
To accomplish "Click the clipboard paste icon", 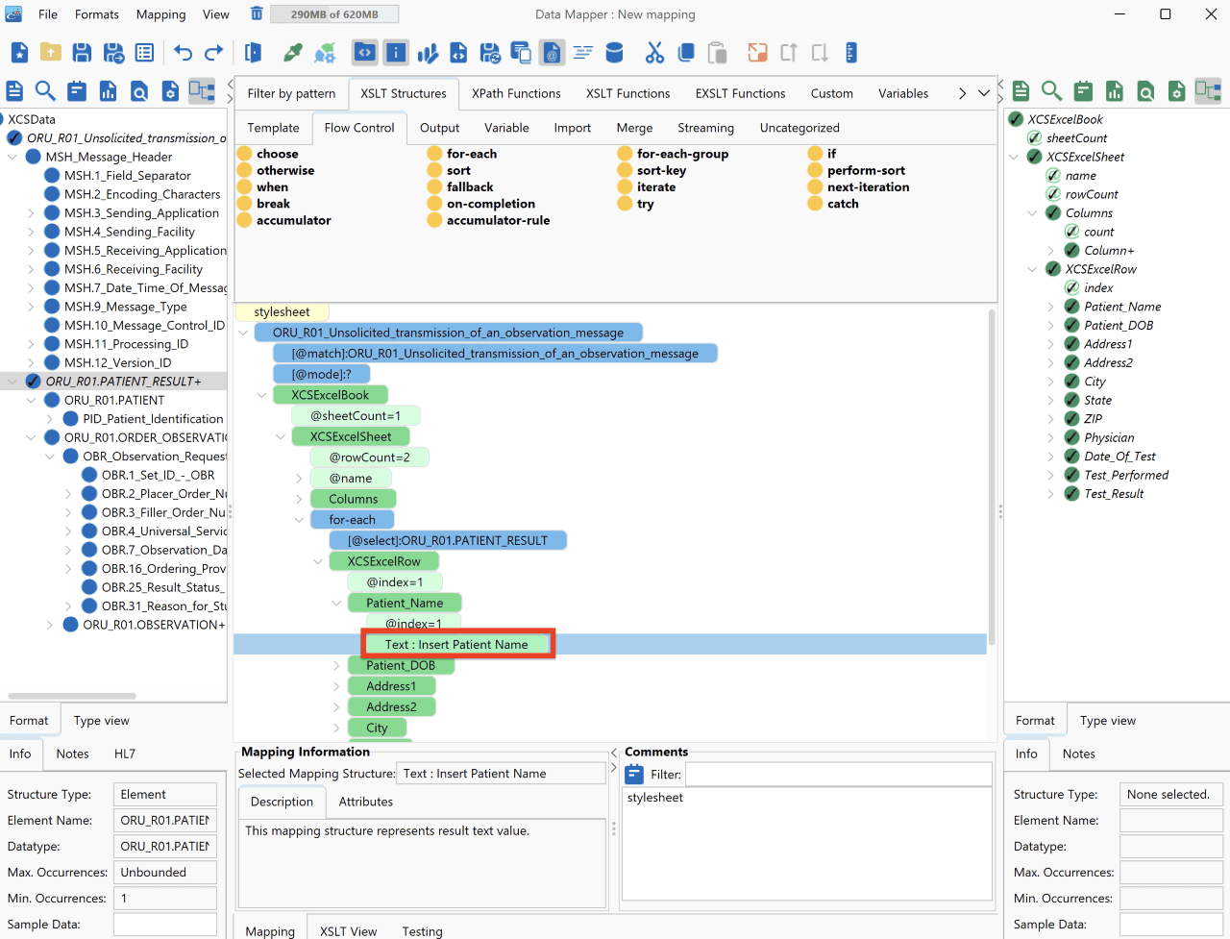I will 717,53.
